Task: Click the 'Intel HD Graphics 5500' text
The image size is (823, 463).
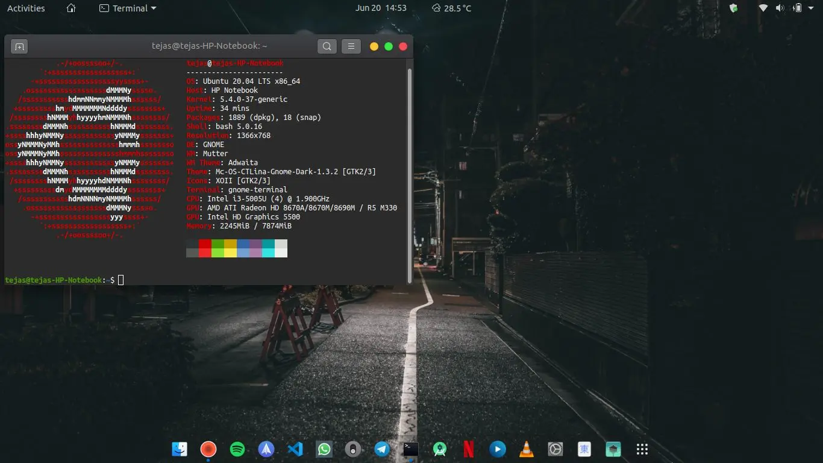Action: point(254,217)
